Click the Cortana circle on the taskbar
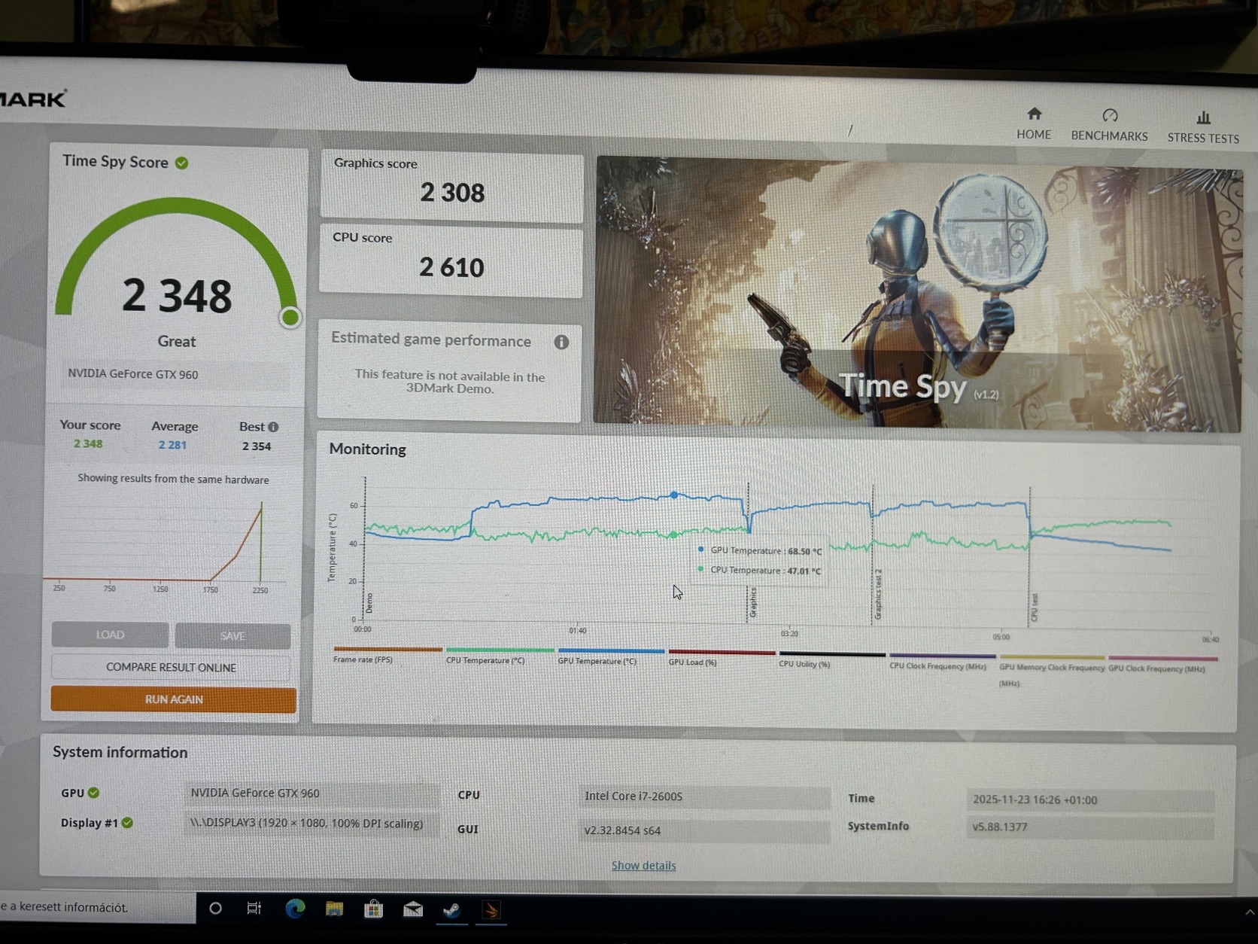This screenshot has width=1258, height=944. [215, 909]
